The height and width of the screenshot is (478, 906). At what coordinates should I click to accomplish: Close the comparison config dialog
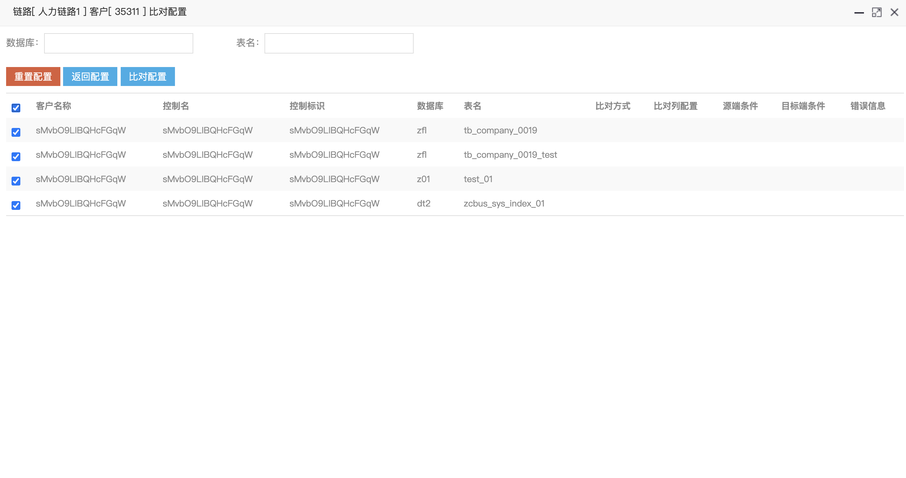[894, 13]
